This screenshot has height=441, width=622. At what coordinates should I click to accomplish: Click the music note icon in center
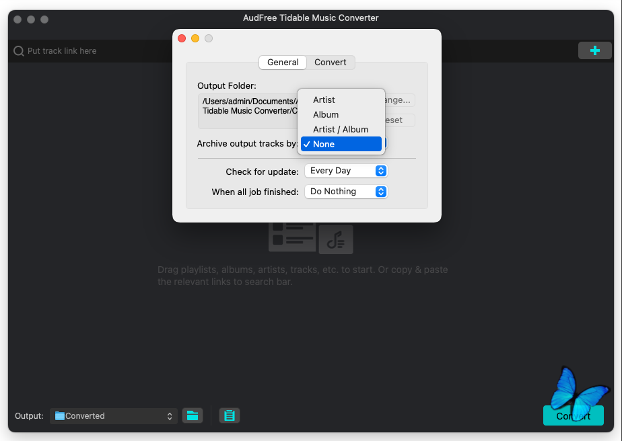point(336,240)
